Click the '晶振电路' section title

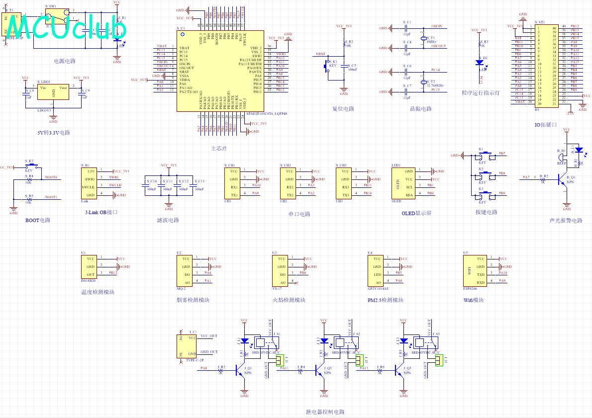[420, 109]
